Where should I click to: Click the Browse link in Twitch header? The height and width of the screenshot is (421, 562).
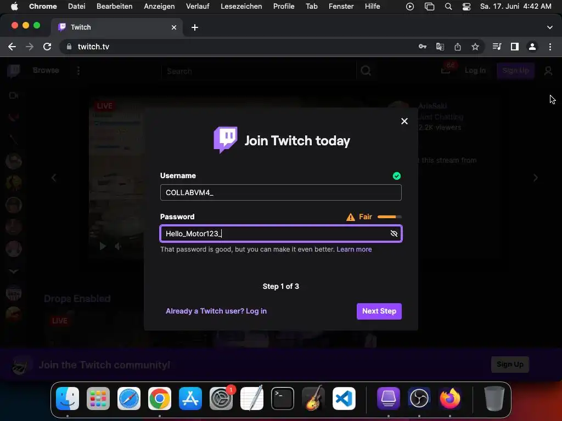click(x=46, y=70)
